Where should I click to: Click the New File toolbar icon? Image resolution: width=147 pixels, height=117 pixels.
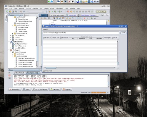click(7, 11)
